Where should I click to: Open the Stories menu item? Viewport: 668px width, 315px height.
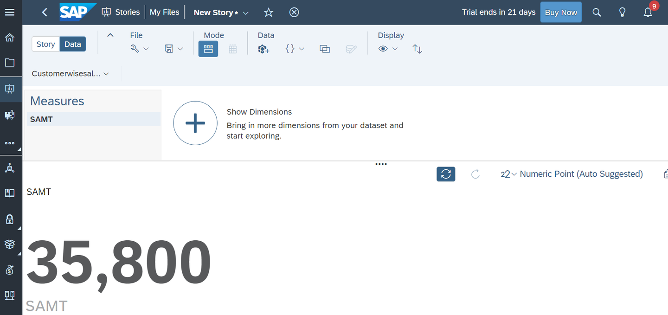(121, 13)
